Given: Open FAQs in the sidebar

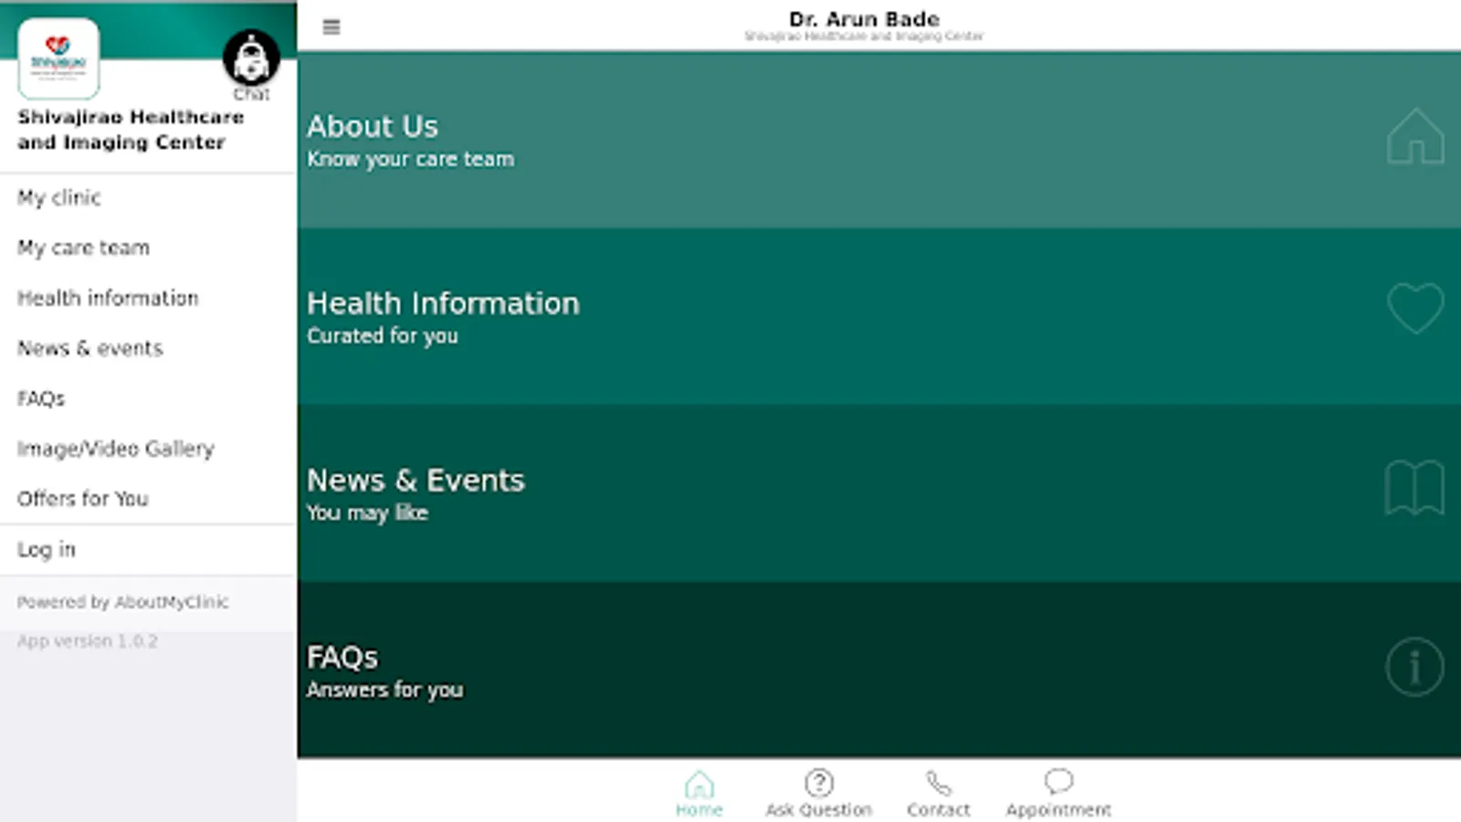Looking at the screenshot, I should [x=41, y=398].
